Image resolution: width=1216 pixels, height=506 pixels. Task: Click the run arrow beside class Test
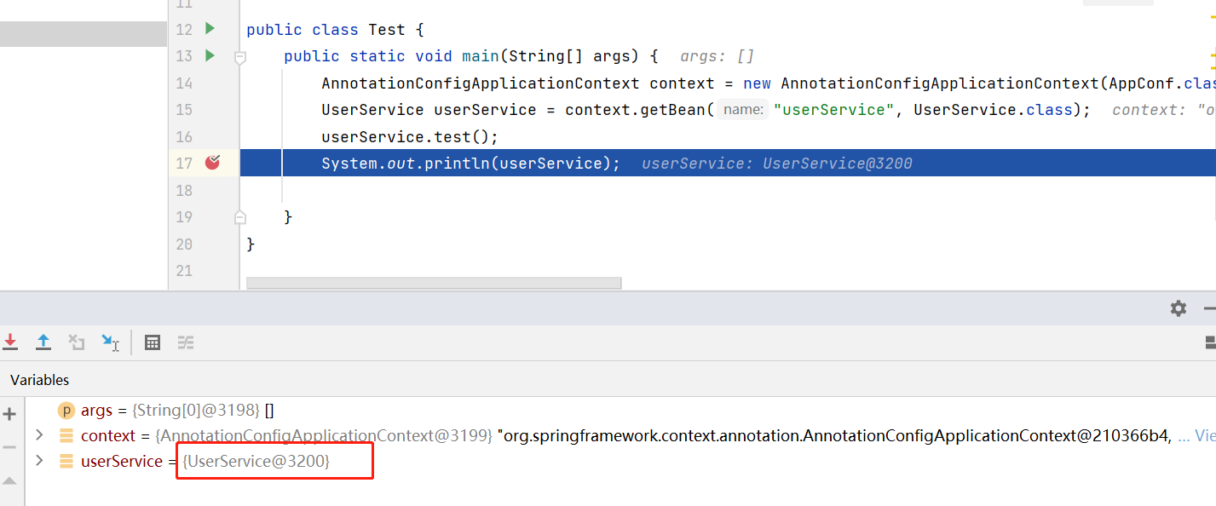210,29
